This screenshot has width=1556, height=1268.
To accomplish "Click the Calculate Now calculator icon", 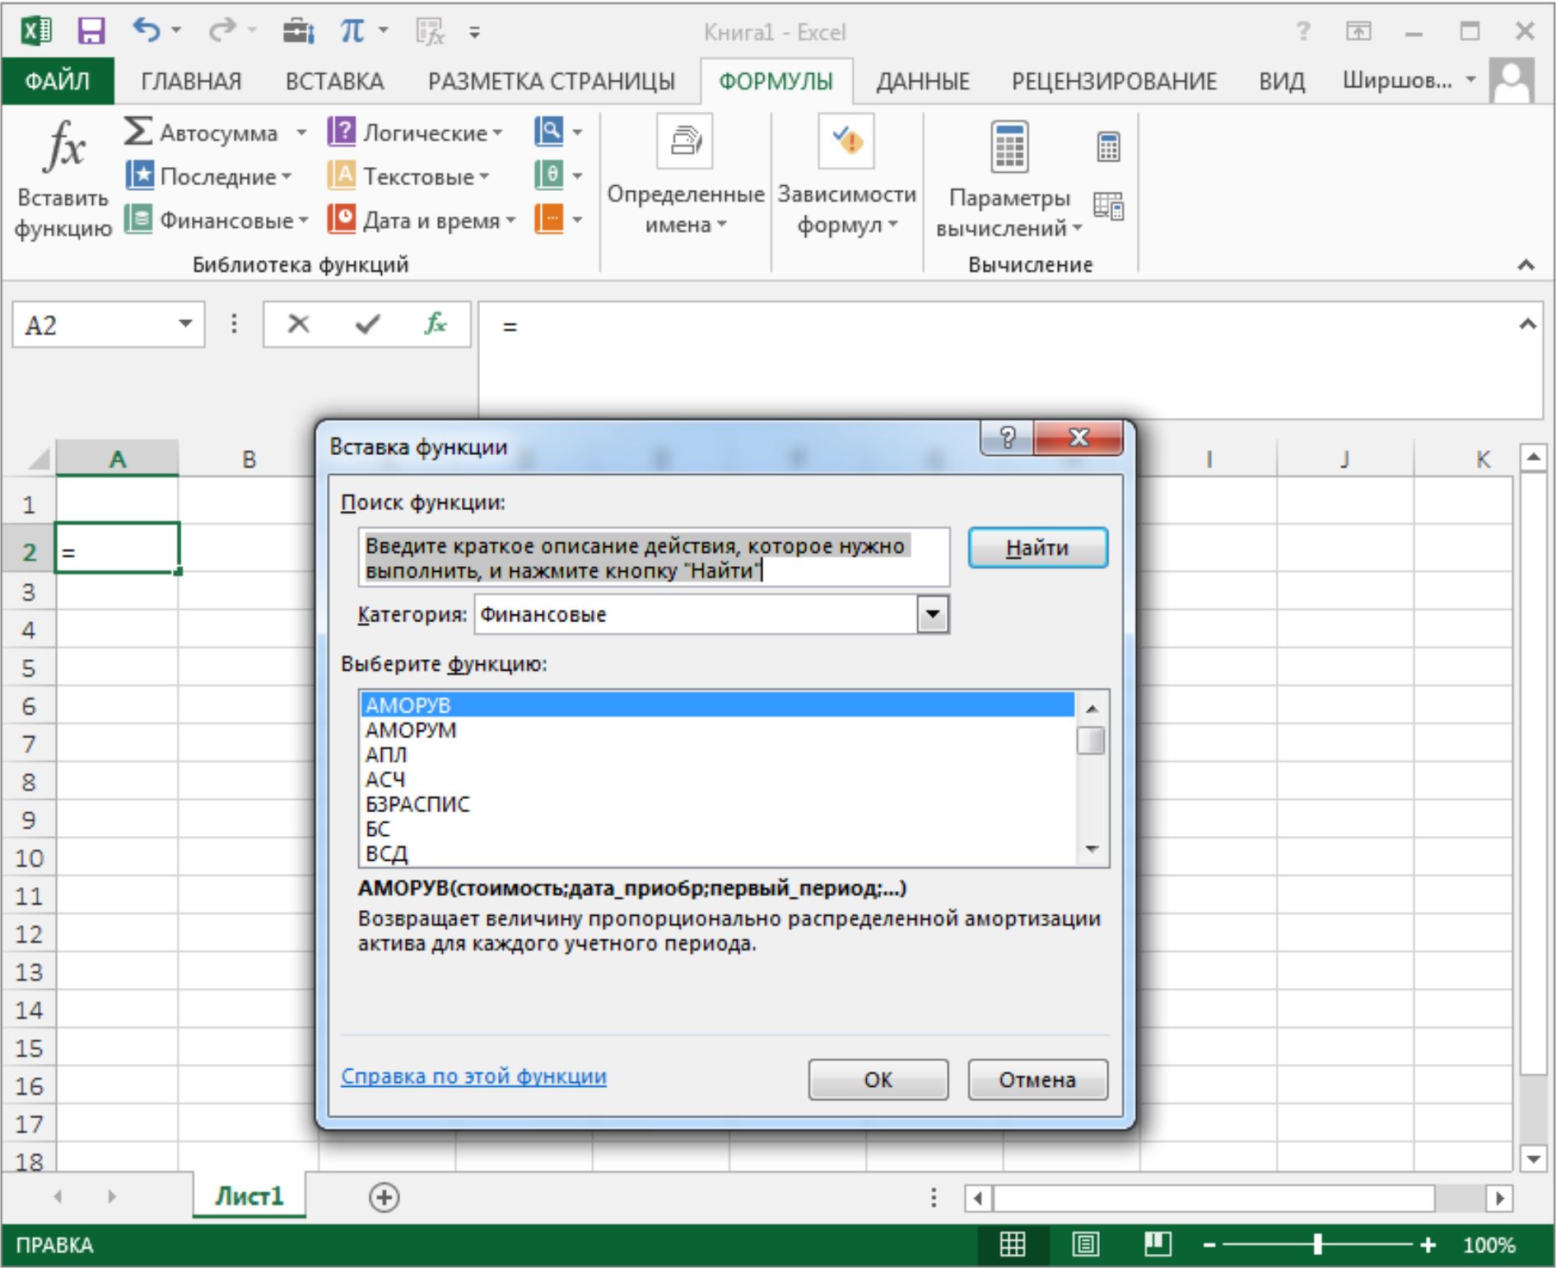I will pos(1108,148).
